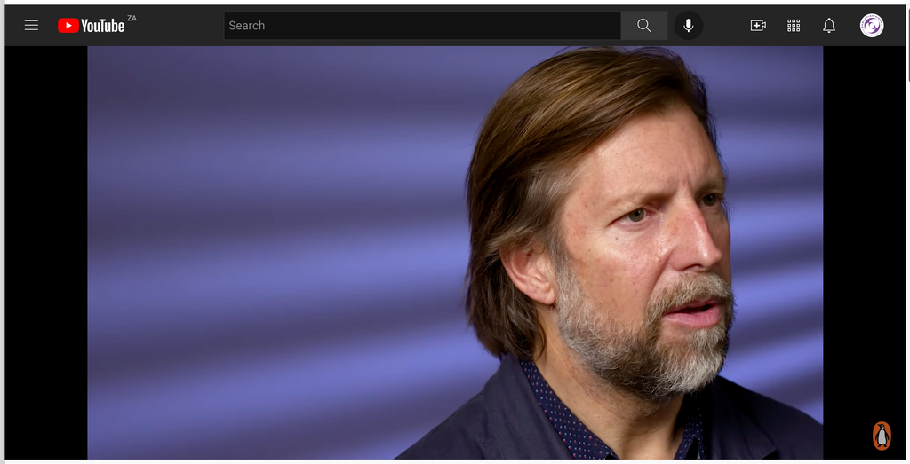Open notifications bell
910x464 pixels.
pyautogui.click(x=829, y=26)
